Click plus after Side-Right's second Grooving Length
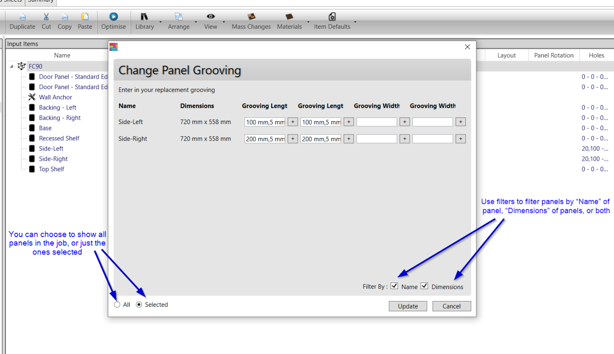The image size is (614, 354). coord(349,139)
